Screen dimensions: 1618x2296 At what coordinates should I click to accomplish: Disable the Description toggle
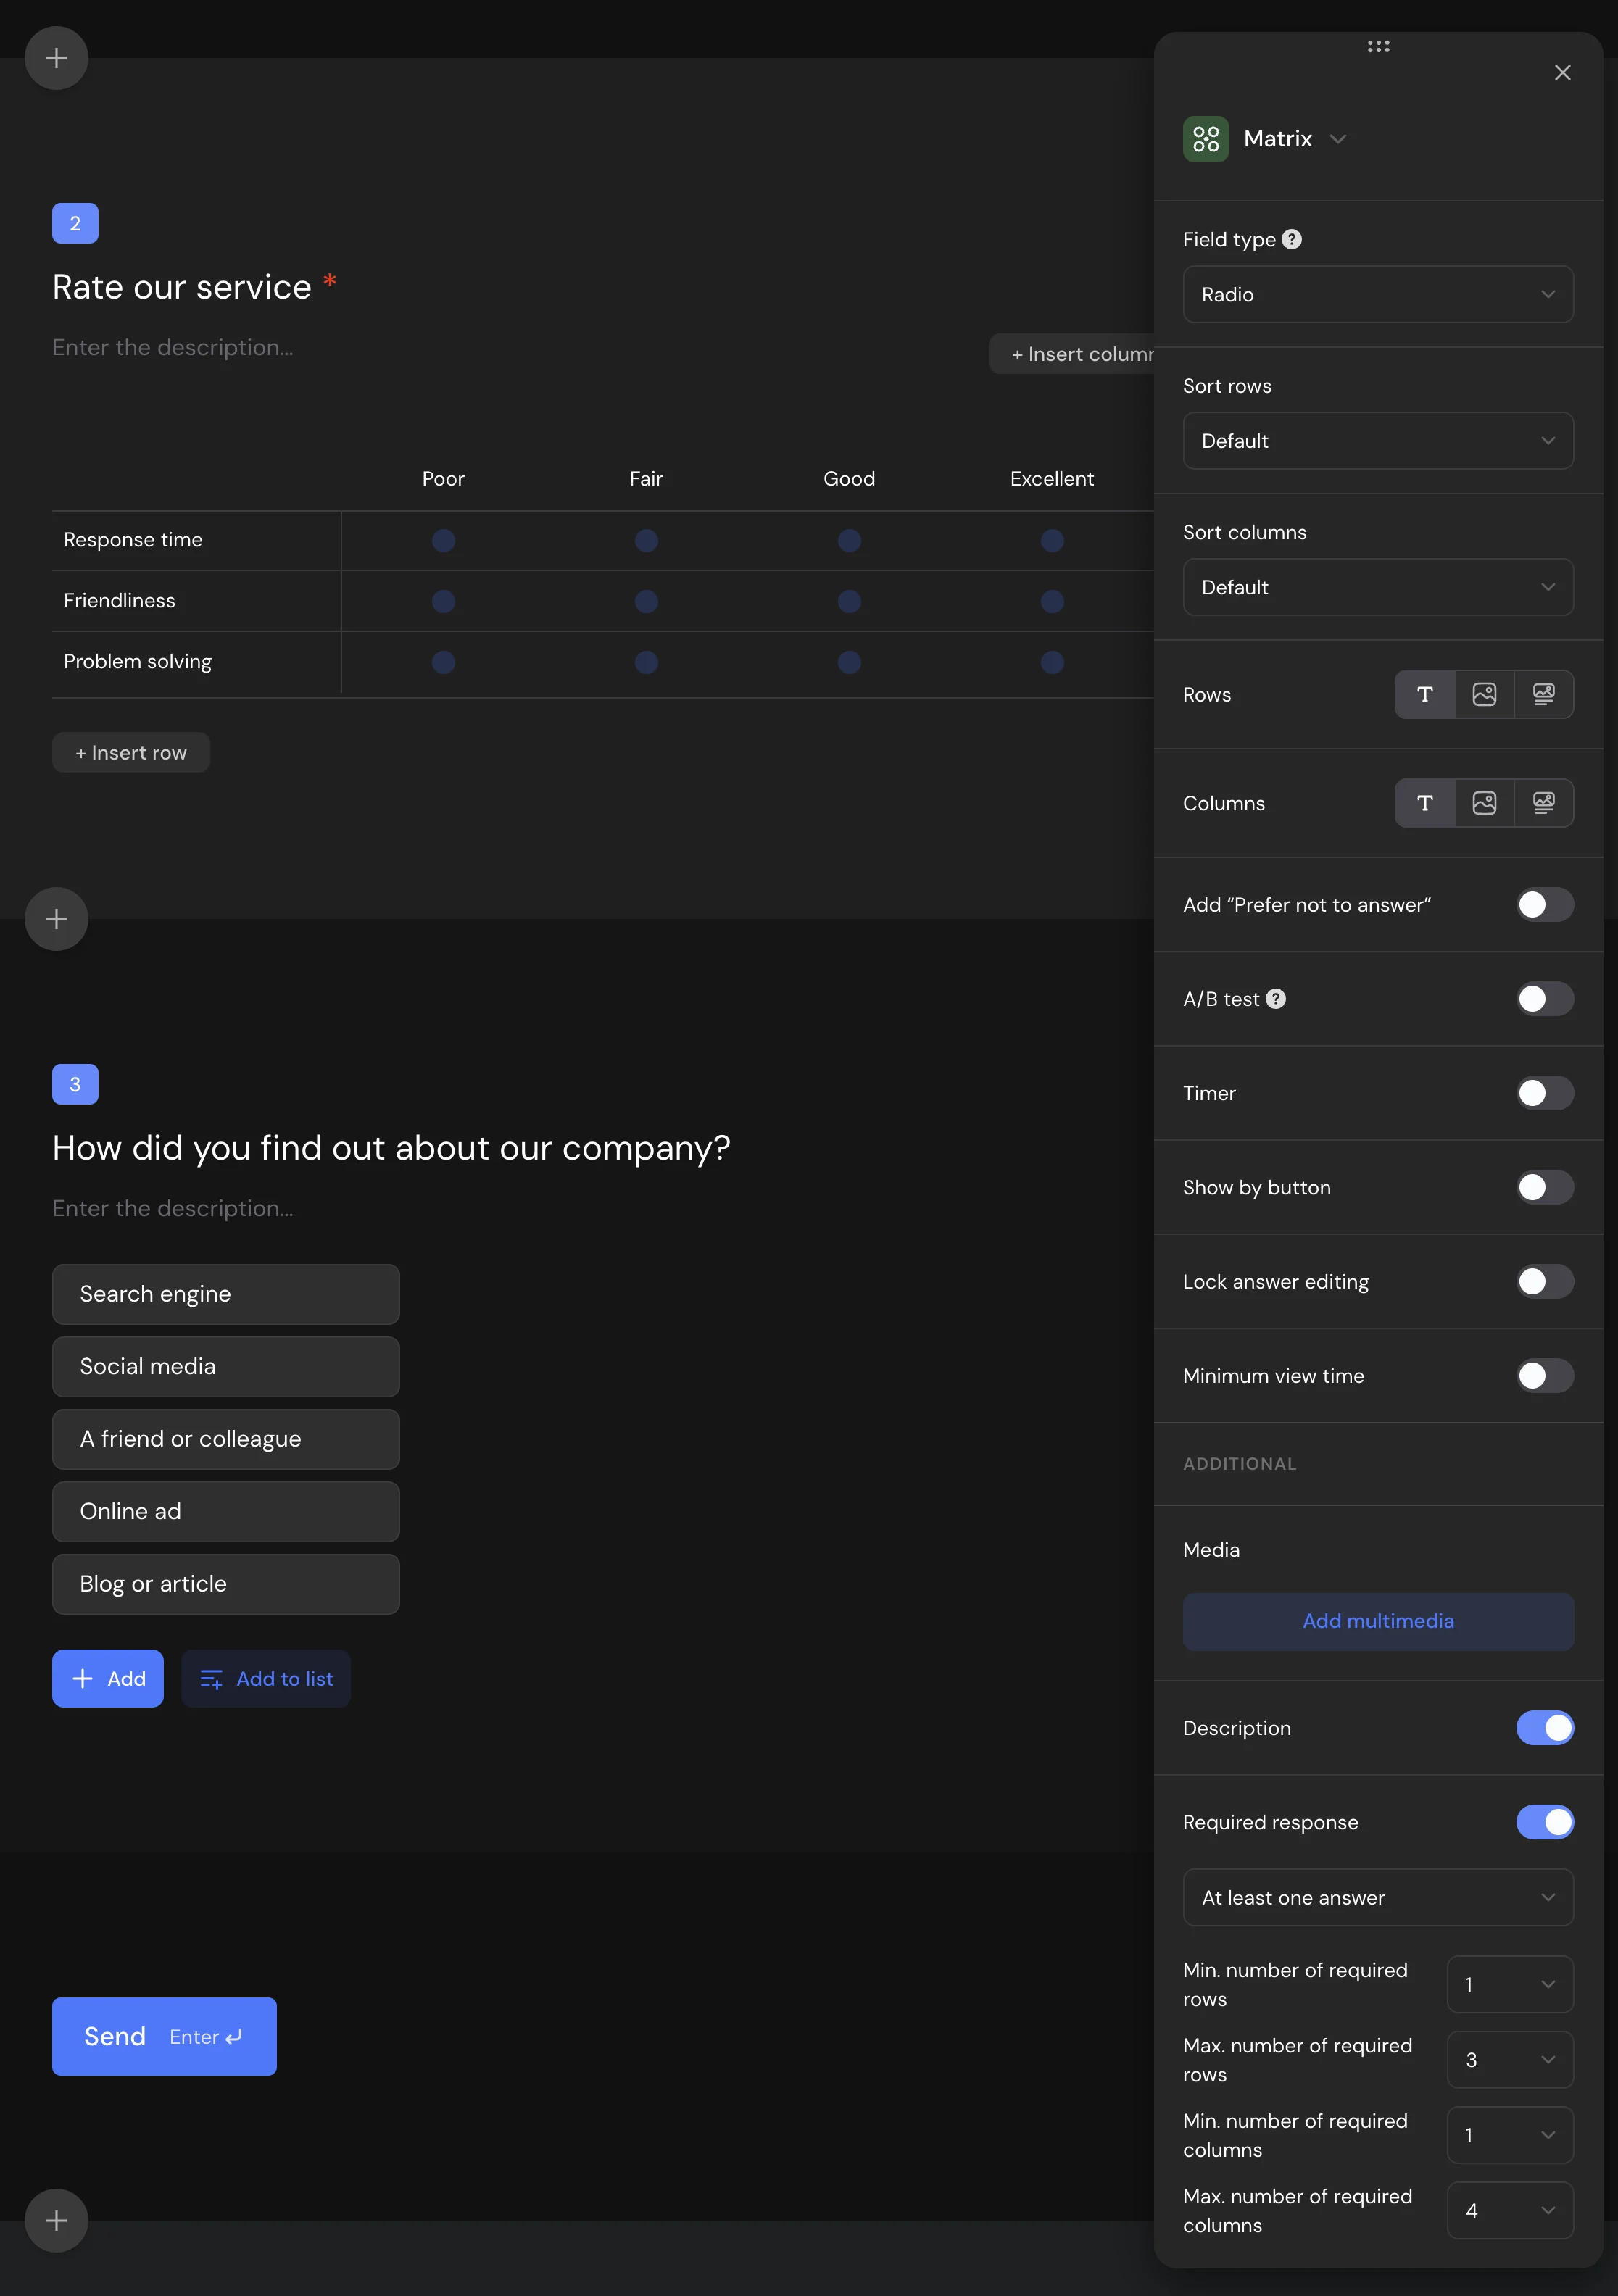click(1545, 1728)
